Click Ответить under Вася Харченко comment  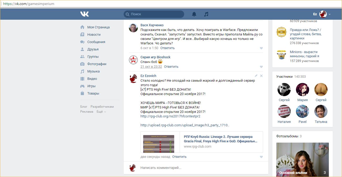[167, 48]
